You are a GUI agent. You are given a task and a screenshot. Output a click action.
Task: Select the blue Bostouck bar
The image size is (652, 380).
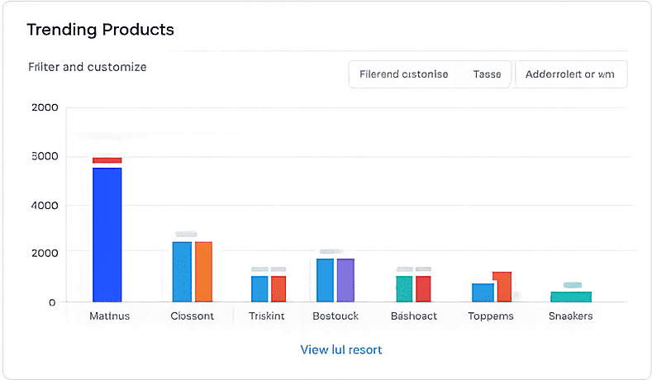[x=325, y=280]
